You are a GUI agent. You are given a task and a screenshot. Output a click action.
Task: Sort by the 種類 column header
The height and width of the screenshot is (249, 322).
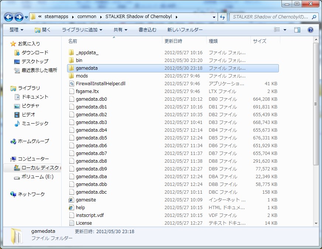tap(213, 41)
